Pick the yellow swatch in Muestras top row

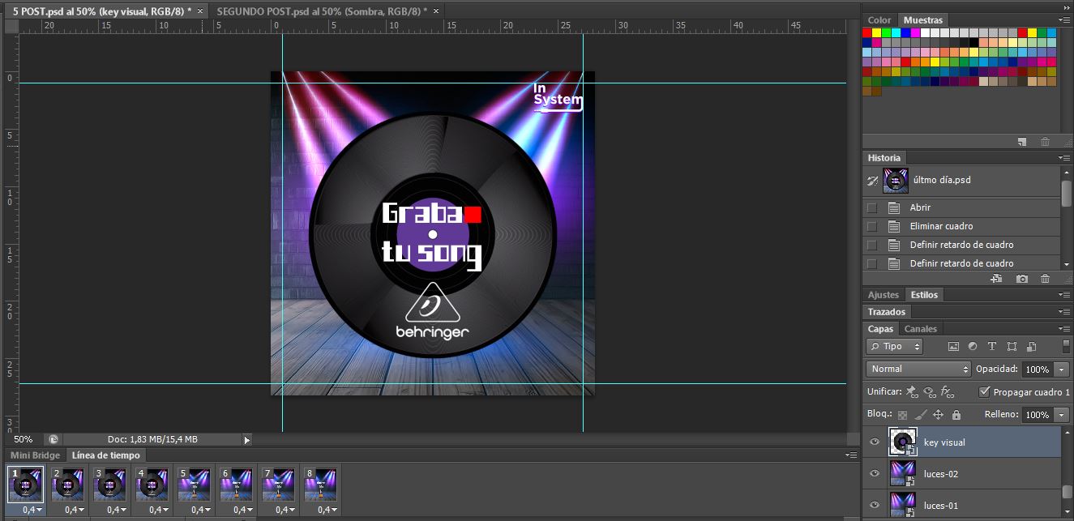click(x=877, y=33)
